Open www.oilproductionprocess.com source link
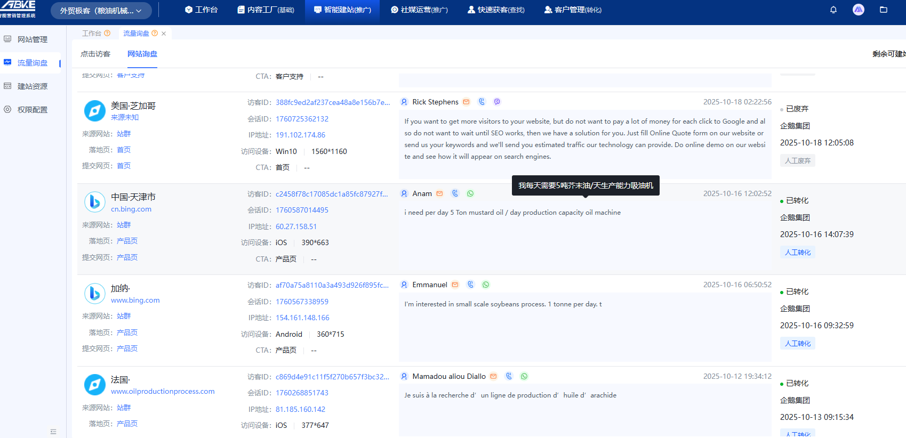The height and width of the screenshot is (438, 906). coord(163,391)
